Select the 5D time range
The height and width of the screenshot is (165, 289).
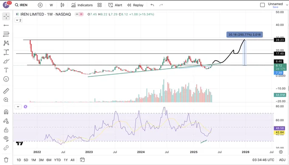tap(26, 160)
